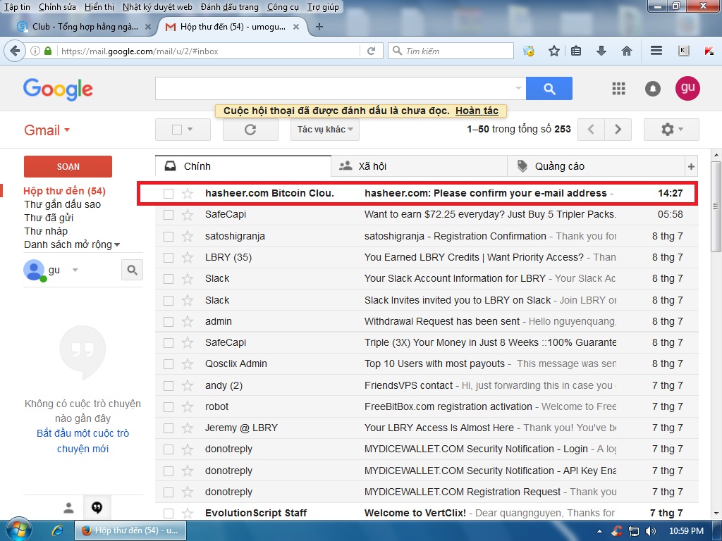Reload the page with the address bar refresh icon

tap(371, 51)
